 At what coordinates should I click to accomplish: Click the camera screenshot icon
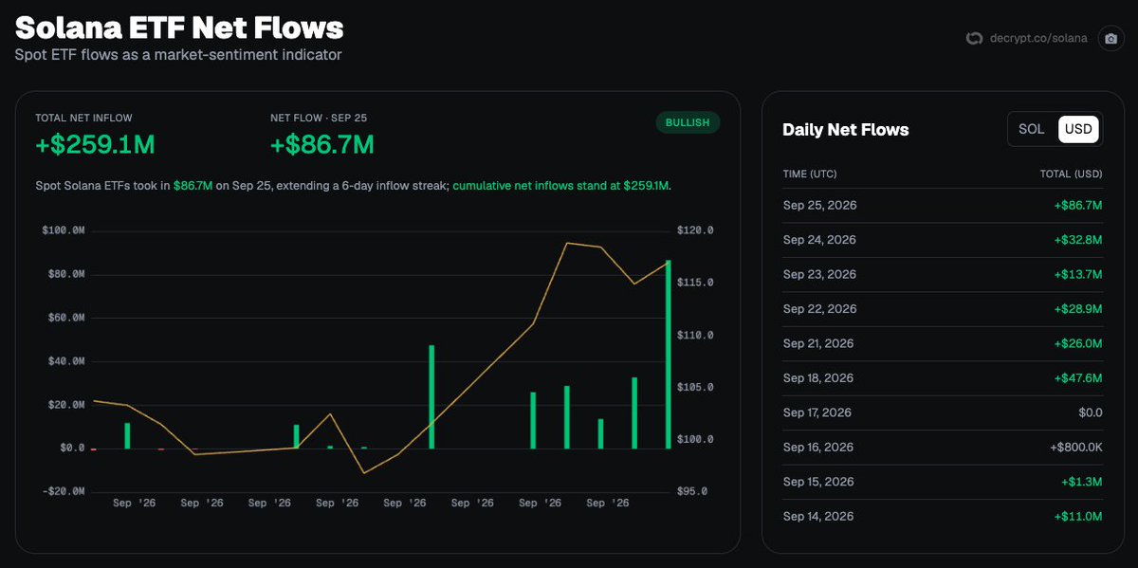click(x=1110, y=39)
